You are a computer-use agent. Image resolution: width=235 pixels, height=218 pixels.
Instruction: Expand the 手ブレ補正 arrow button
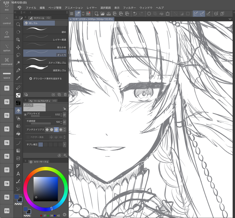point(64,145)
